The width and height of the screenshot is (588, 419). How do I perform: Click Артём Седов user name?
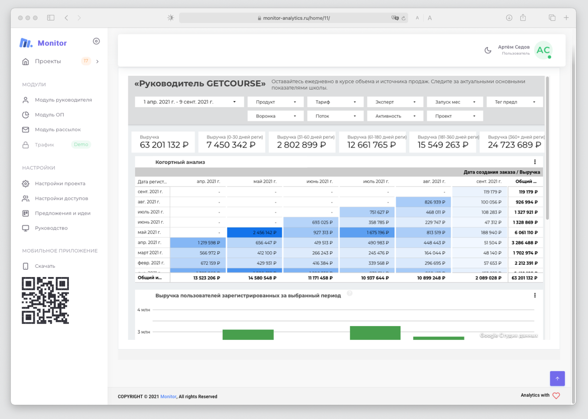[x=514, y=47]
